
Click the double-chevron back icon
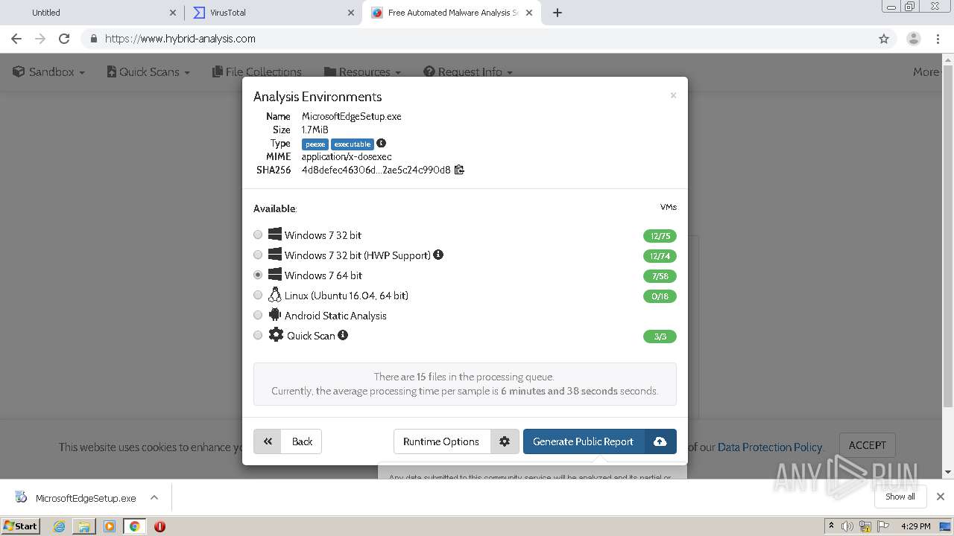268,441
